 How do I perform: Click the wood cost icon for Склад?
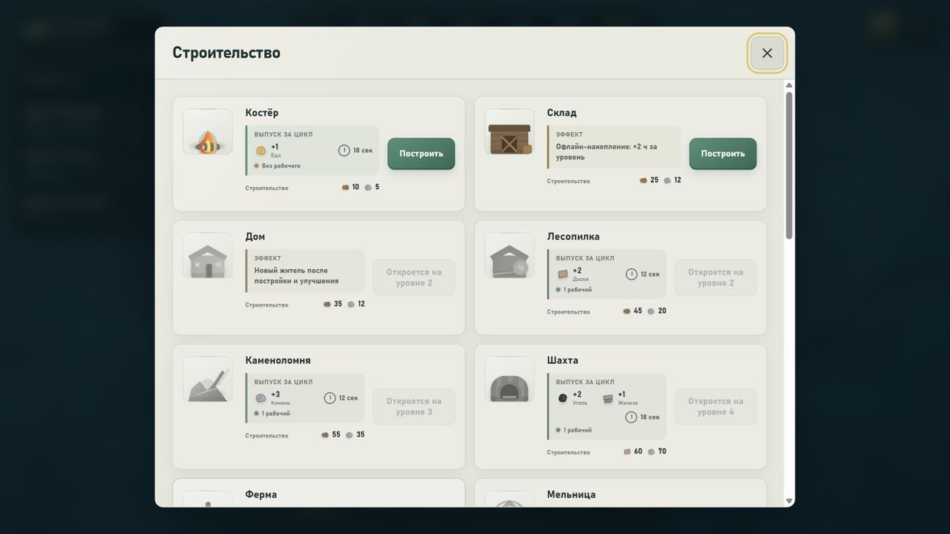click(643, 180)
